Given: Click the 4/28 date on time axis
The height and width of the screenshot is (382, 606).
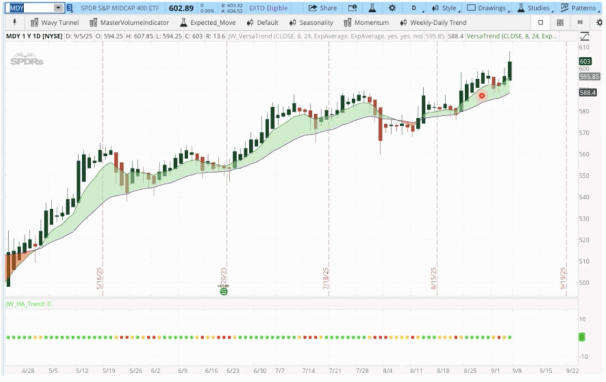Looking at the screenshot, I should click(28, 370).
